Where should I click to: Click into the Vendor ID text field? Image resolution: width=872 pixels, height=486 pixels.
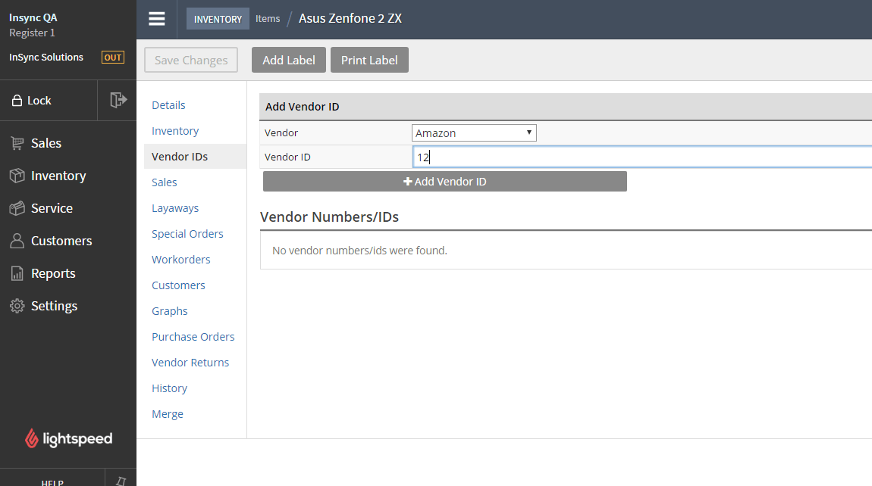(642, 157)
